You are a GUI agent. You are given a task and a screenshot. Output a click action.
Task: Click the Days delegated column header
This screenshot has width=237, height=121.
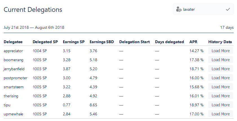click(x=169, y=42)
